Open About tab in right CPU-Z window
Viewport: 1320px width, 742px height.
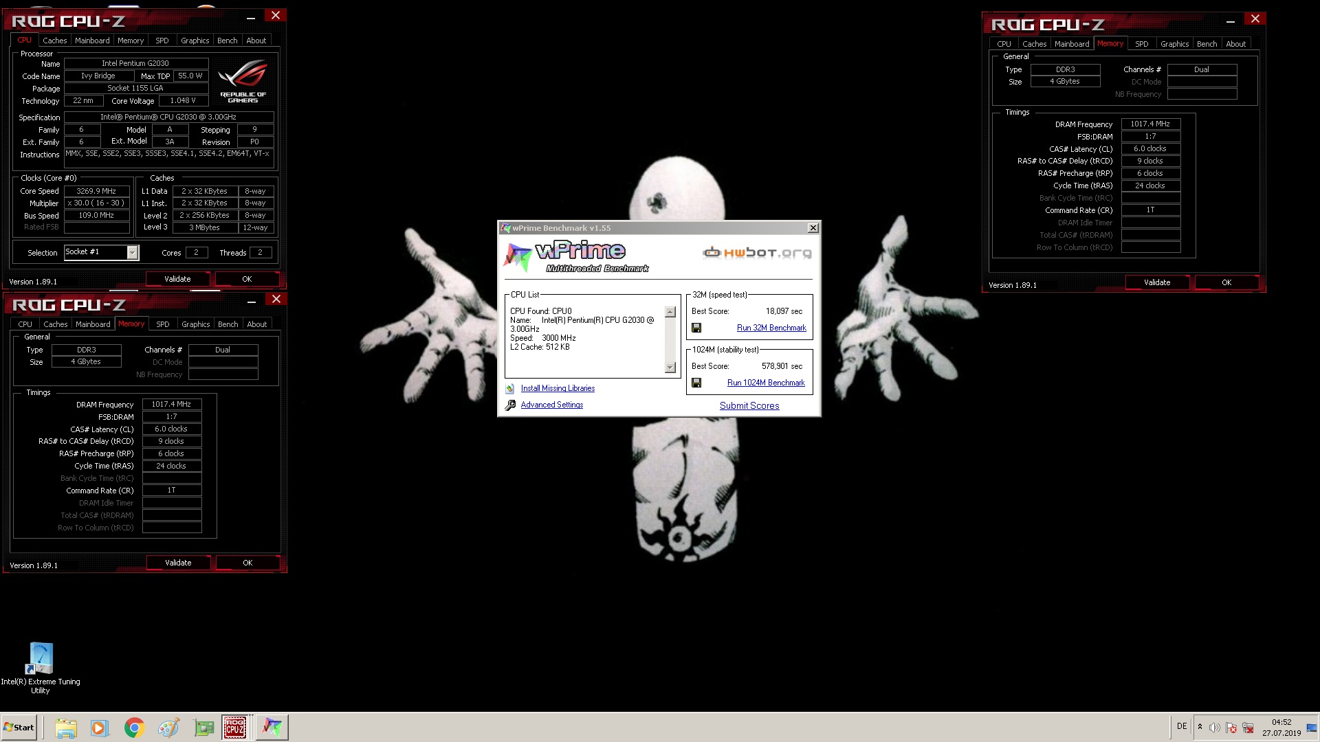[x=1235, y=44]
